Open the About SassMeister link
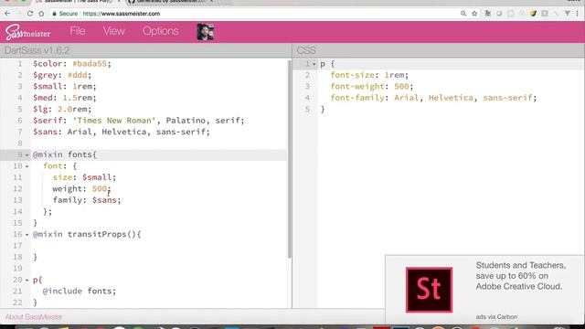The width and height of the screenshot is (585, 329). pos(34,317)
